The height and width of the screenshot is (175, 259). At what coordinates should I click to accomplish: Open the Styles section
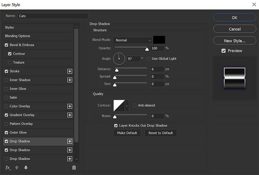[x=9, y=28]
